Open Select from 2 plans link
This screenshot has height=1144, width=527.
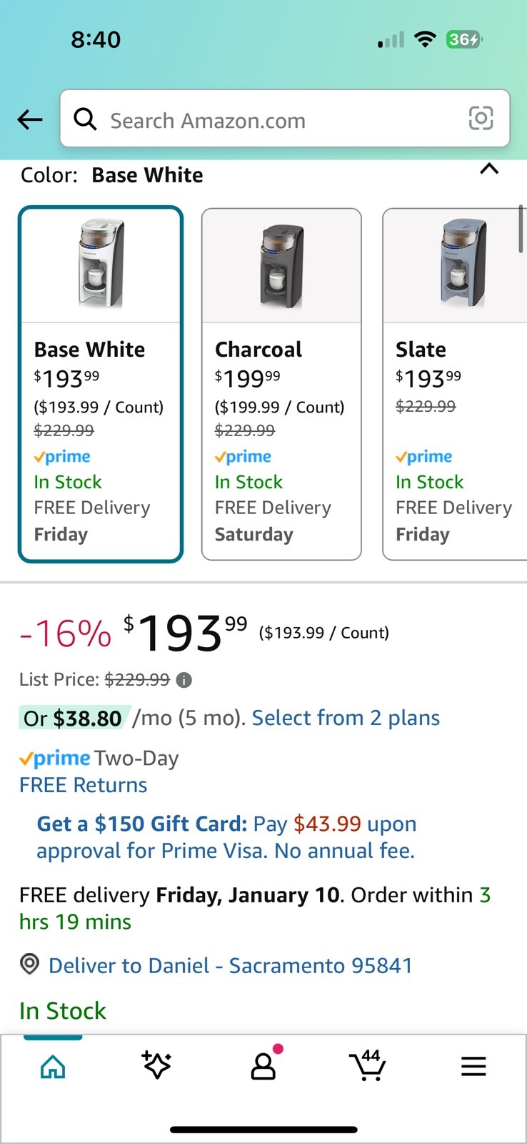tap(346, 718)
